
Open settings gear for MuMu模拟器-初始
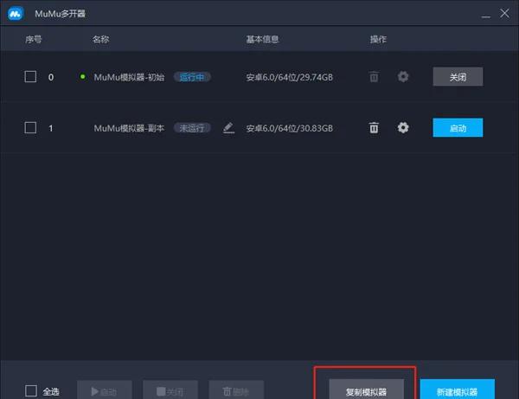pyautogui.click(x=403, y=77)
